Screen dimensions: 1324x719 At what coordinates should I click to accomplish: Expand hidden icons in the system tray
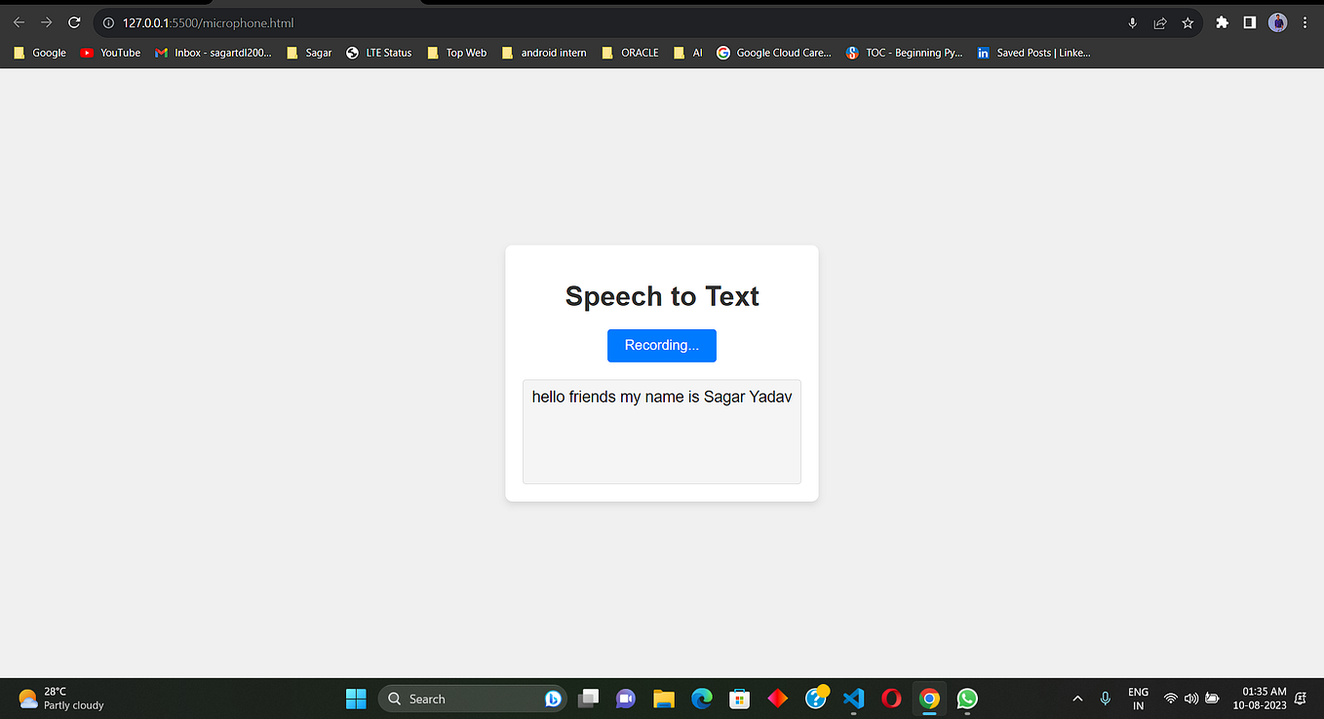[1077, 699]
